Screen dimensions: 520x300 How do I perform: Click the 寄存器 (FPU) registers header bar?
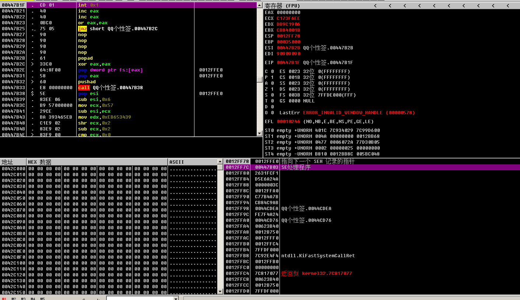pyautogui.click(x=392, y=6)
